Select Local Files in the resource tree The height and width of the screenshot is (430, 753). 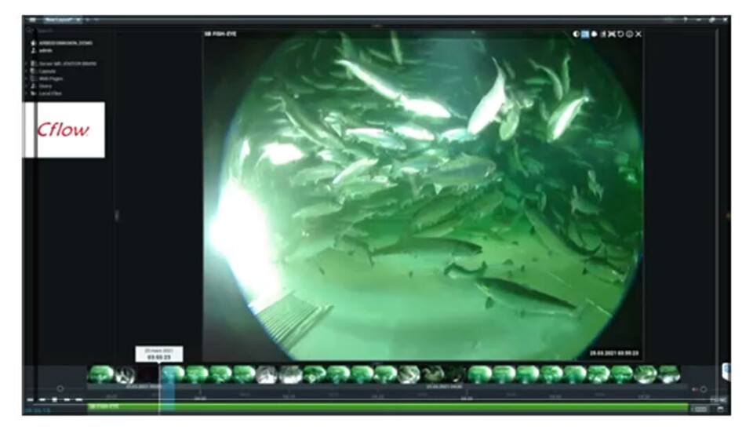pos(51,93)
